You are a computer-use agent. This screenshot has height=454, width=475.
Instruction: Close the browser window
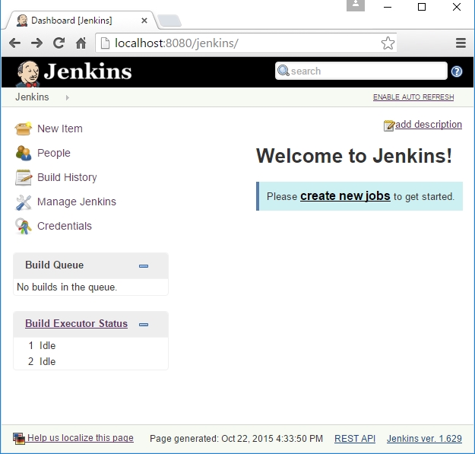coord(457,7)
